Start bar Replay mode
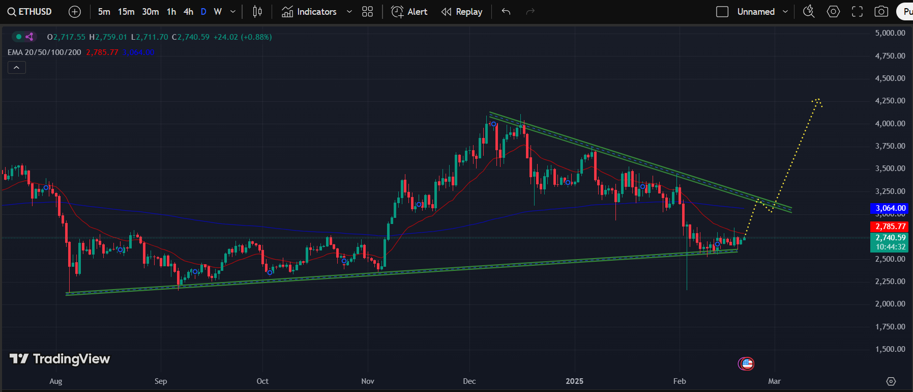913x392 pixels. pos(462,12)
